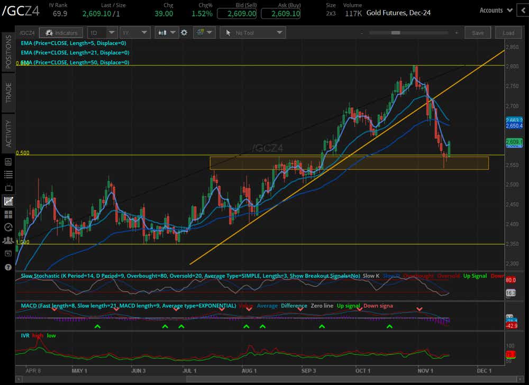Expand the 1Y time range dropdown
529x385 pixels.
tap(144, 33)
